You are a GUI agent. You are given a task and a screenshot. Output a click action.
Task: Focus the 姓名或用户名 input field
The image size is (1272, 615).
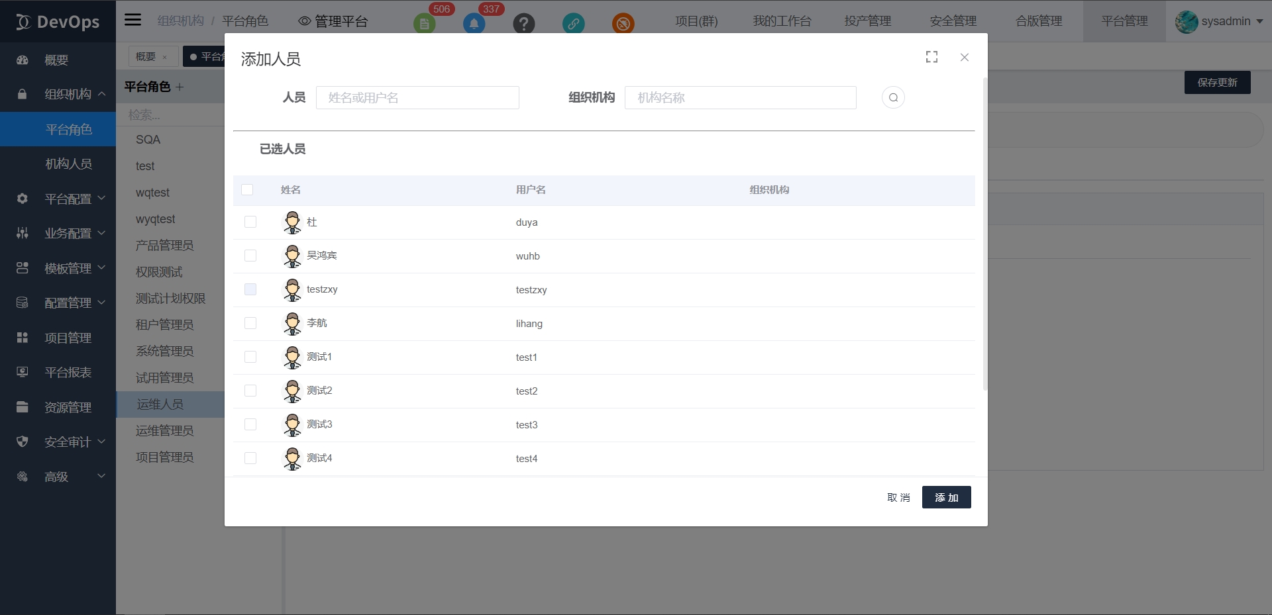(417, 98)
